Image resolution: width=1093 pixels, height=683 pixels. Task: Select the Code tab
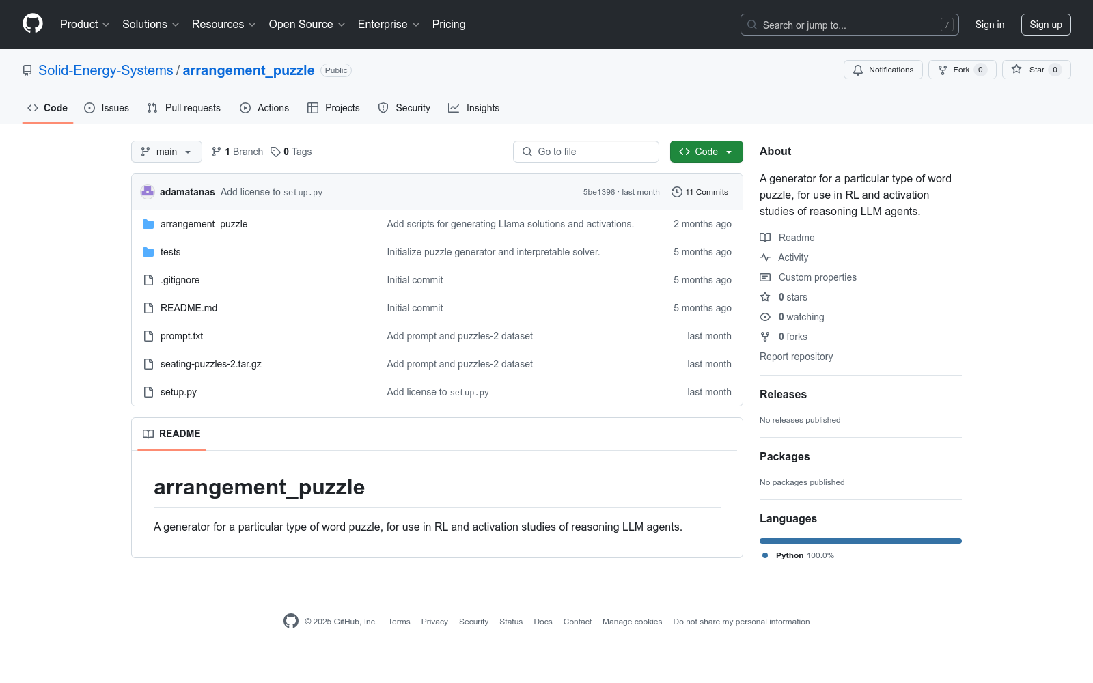coord(48,108)
